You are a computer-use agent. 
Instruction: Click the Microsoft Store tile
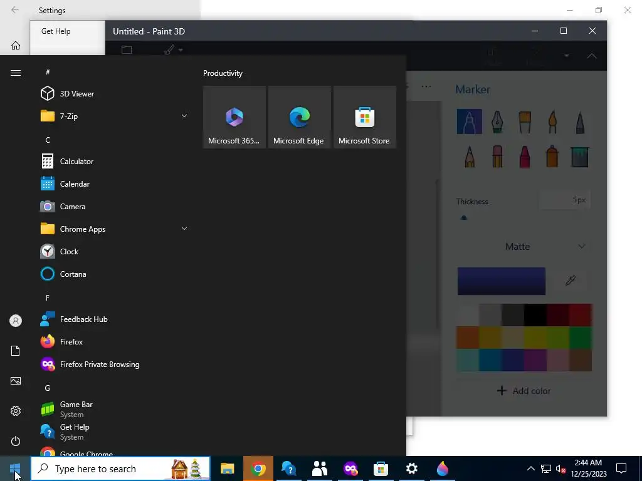tap(365, 117)
